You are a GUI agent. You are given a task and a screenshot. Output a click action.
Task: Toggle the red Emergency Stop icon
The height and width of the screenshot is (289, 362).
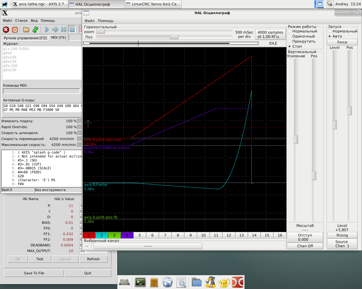pos(6,30)
